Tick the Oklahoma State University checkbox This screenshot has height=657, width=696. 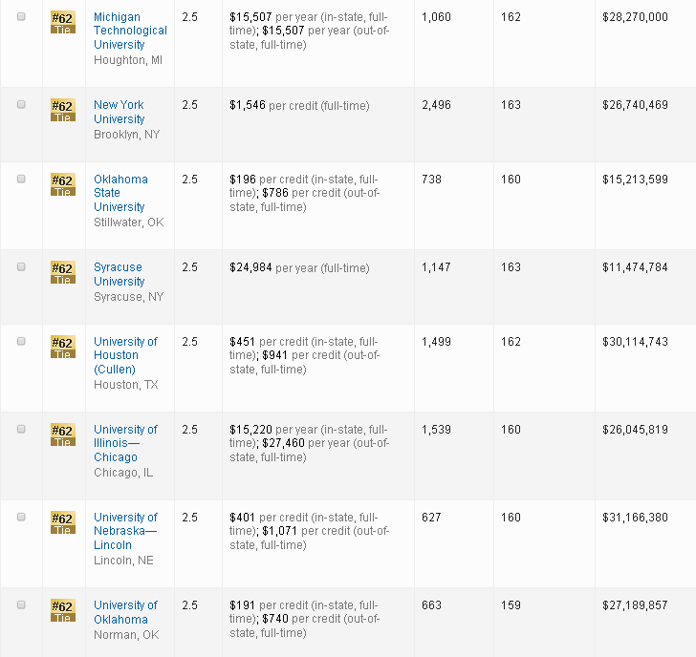21,180
